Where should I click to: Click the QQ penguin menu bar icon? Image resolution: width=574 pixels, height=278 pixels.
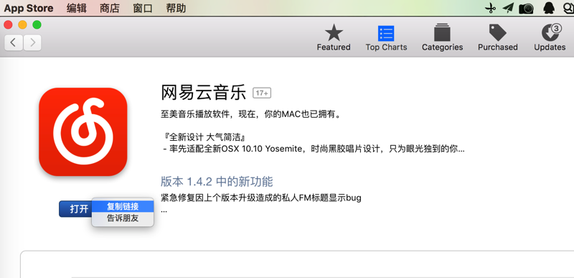click(x=549, y=8)
